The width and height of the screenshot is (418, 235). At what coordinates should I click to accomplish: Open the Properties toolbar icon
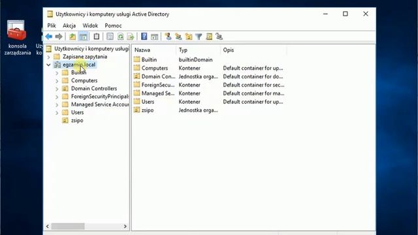(110, 37)
